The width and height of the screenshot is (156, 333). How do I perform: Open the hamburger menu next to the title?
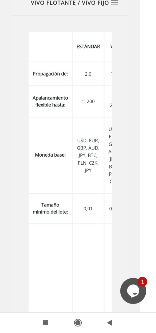114,3
